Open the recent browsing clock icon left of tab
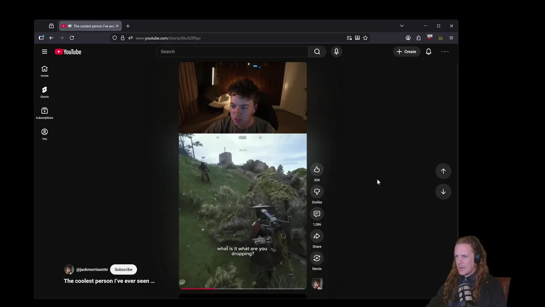The height and width of the screenshot is (307, 545). point(51,26)
